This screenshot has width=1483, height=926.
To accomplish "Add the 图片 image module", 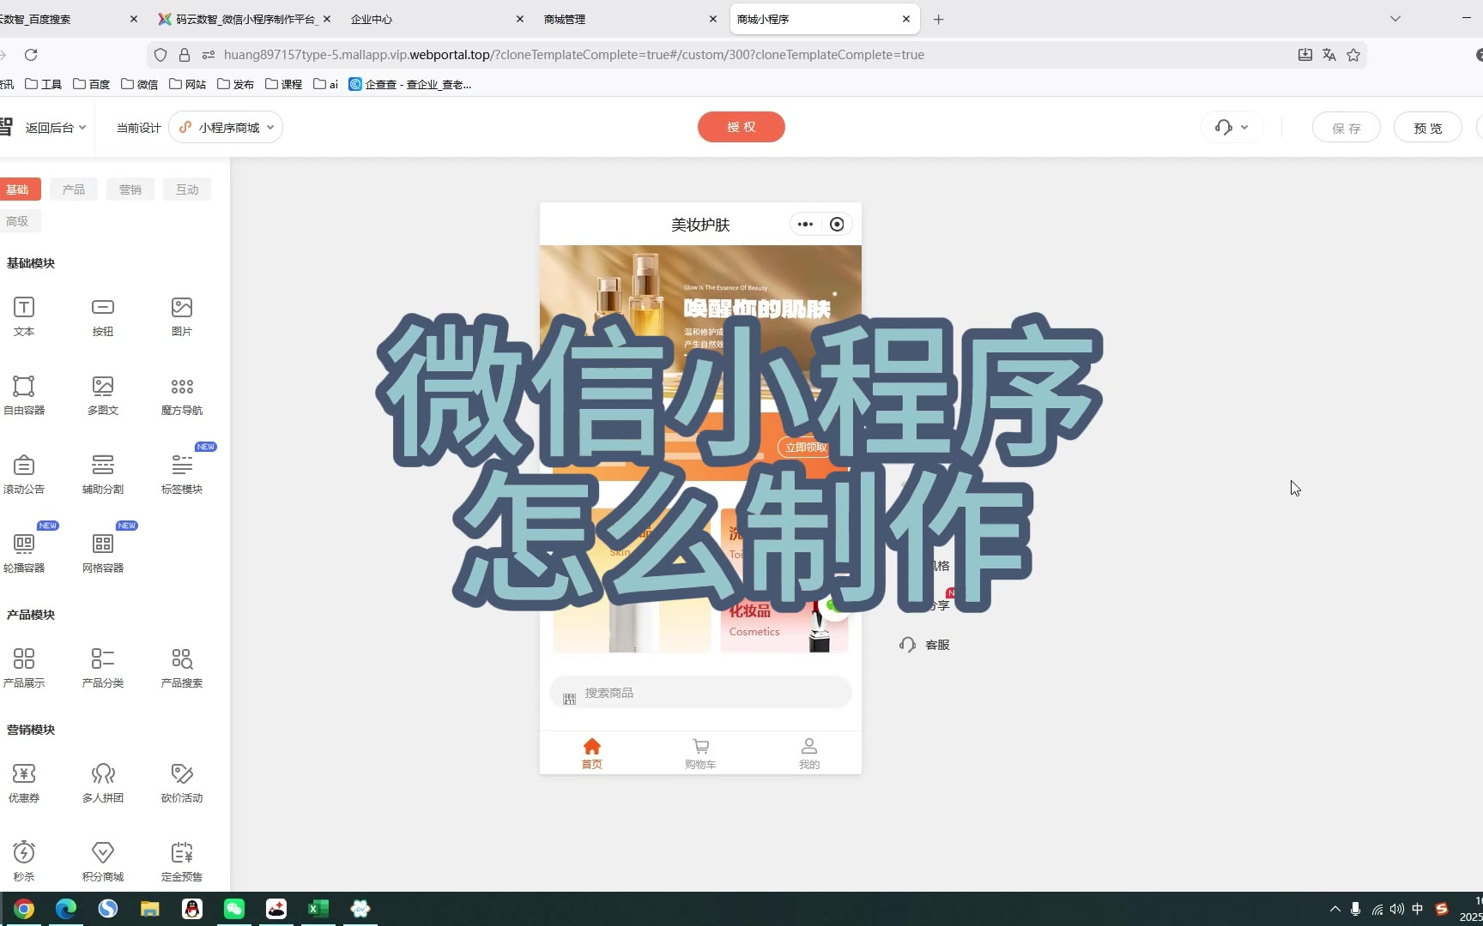I will click(x=182, y=316).
